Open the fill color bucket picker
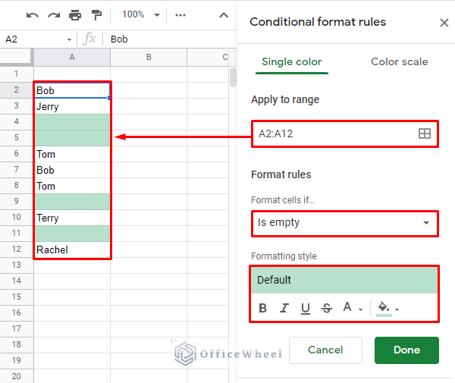Viewport: 455px width, 383px height. click(388, 308)
